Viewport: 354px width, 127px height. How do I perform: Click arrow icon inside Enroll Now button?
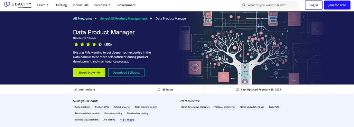[99, 73]
